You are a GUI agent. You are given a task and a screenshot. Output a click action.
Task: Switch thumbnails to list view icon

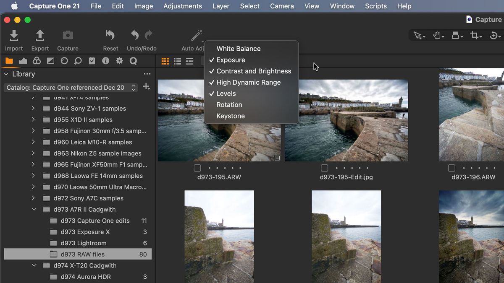177,61
